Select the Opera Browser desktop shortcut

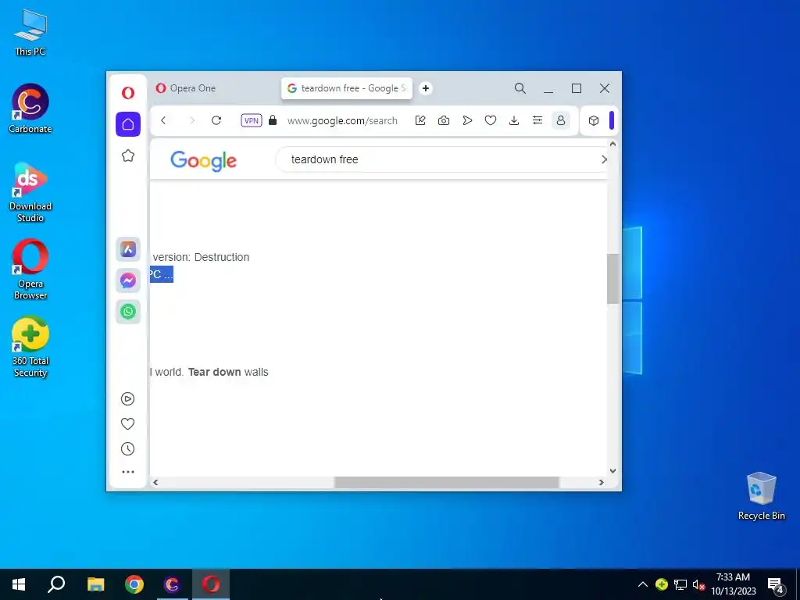(30, 270)
